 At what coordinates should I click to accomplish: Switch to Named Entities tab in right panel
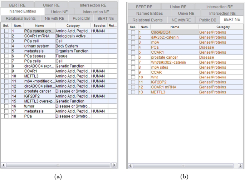[x=150, y=14]
